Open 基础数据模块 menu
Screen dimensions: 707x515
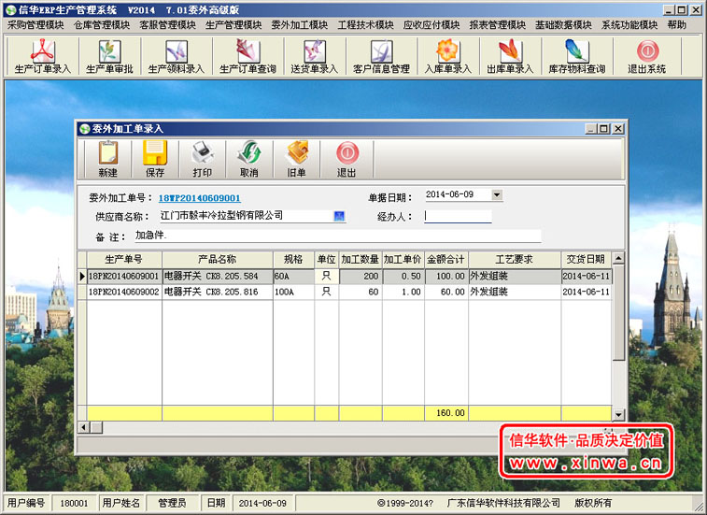click(x=563, y=25)
